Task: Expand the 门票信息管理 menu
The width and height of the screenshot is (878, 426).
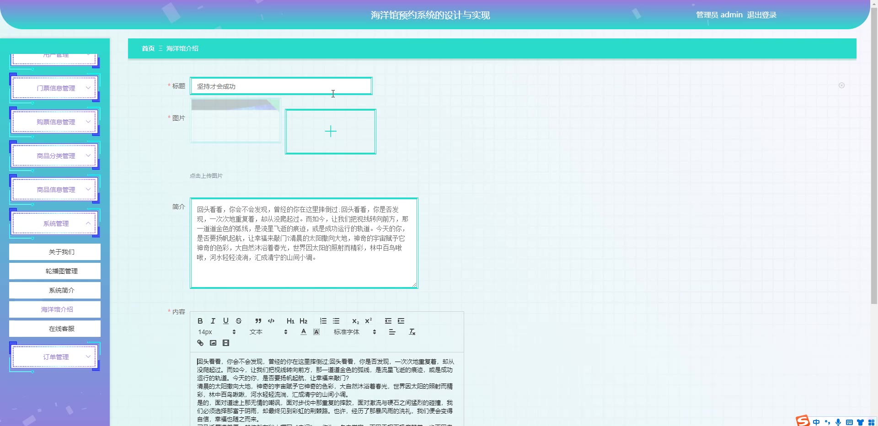Action: click(55, 88)
